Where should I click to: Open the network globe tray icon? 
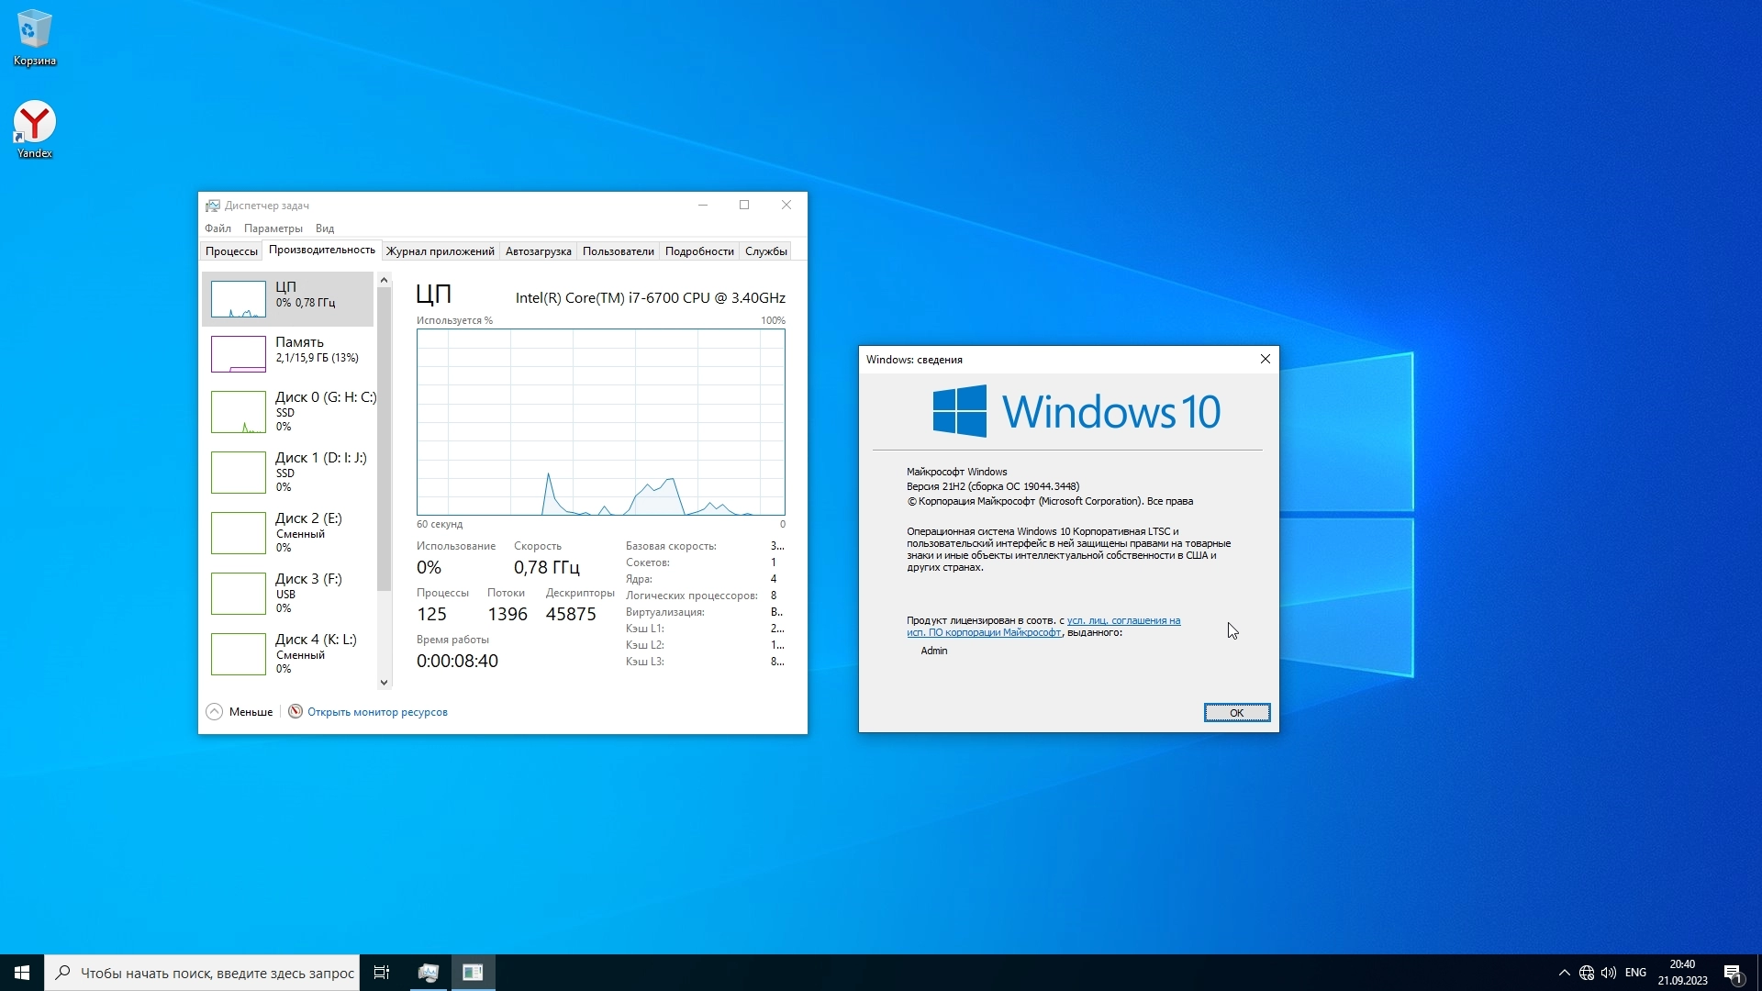pos(1587,973)
